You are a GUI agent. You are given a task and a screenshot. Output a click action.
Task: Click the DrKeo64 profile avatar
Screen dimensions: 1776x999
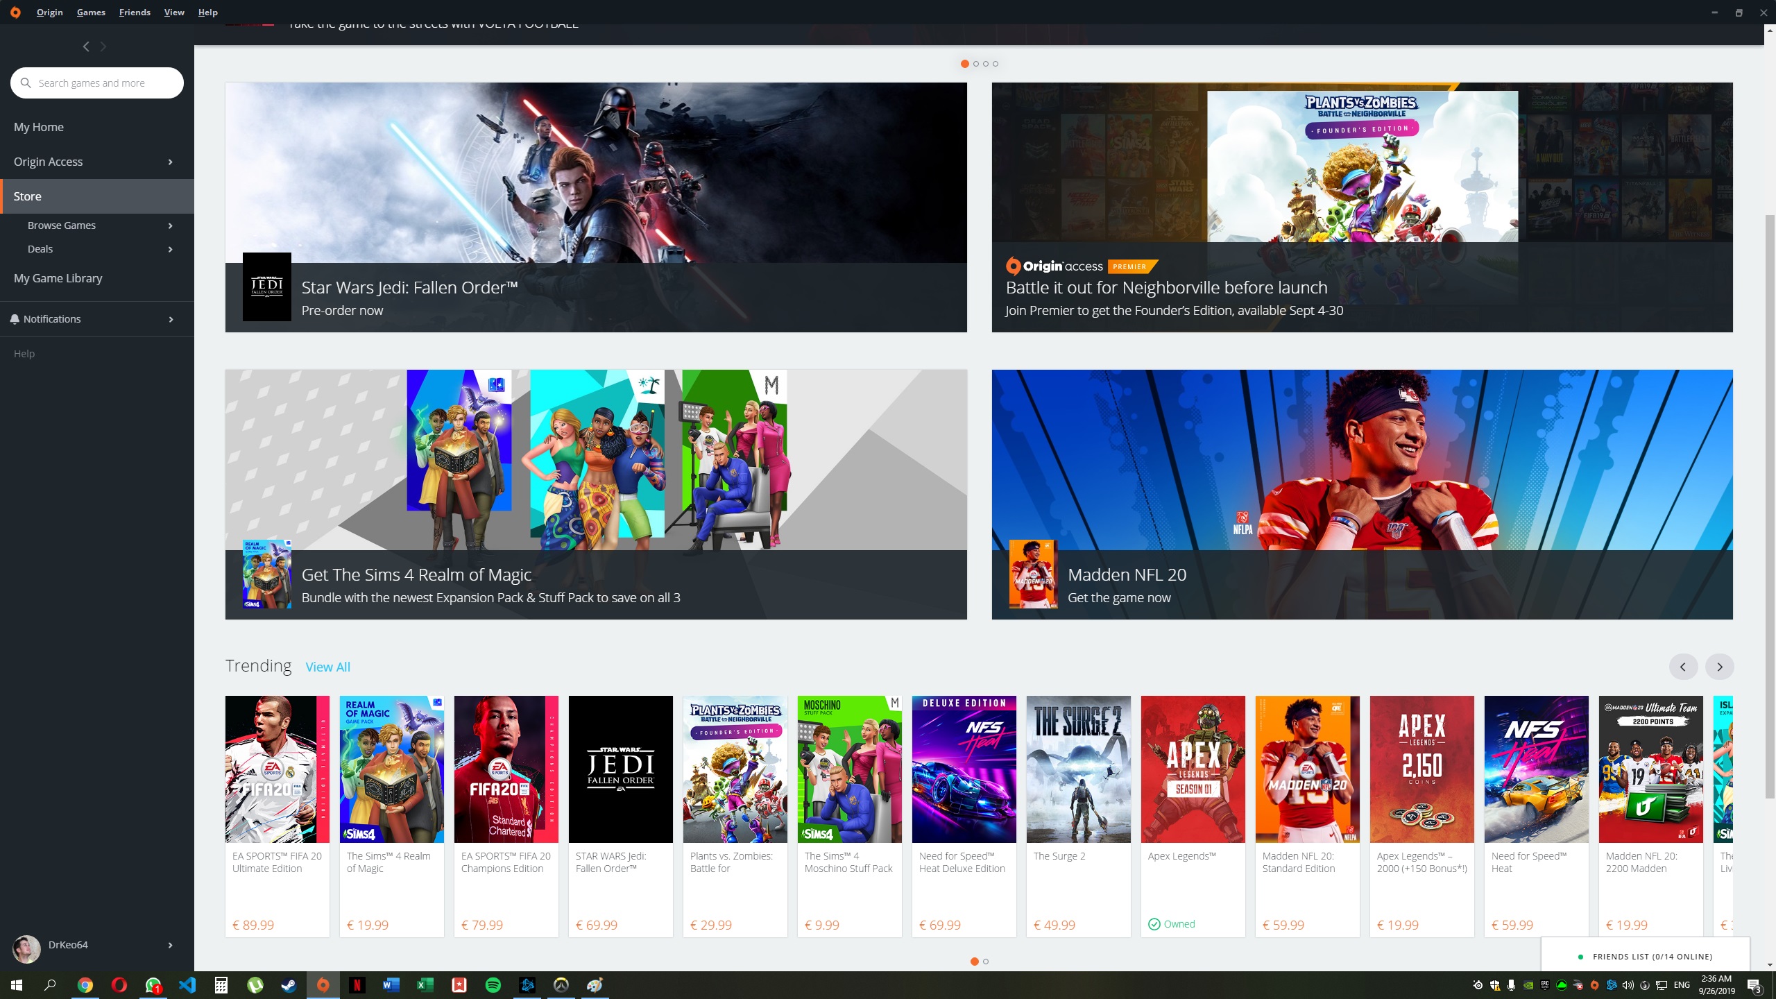26,948
